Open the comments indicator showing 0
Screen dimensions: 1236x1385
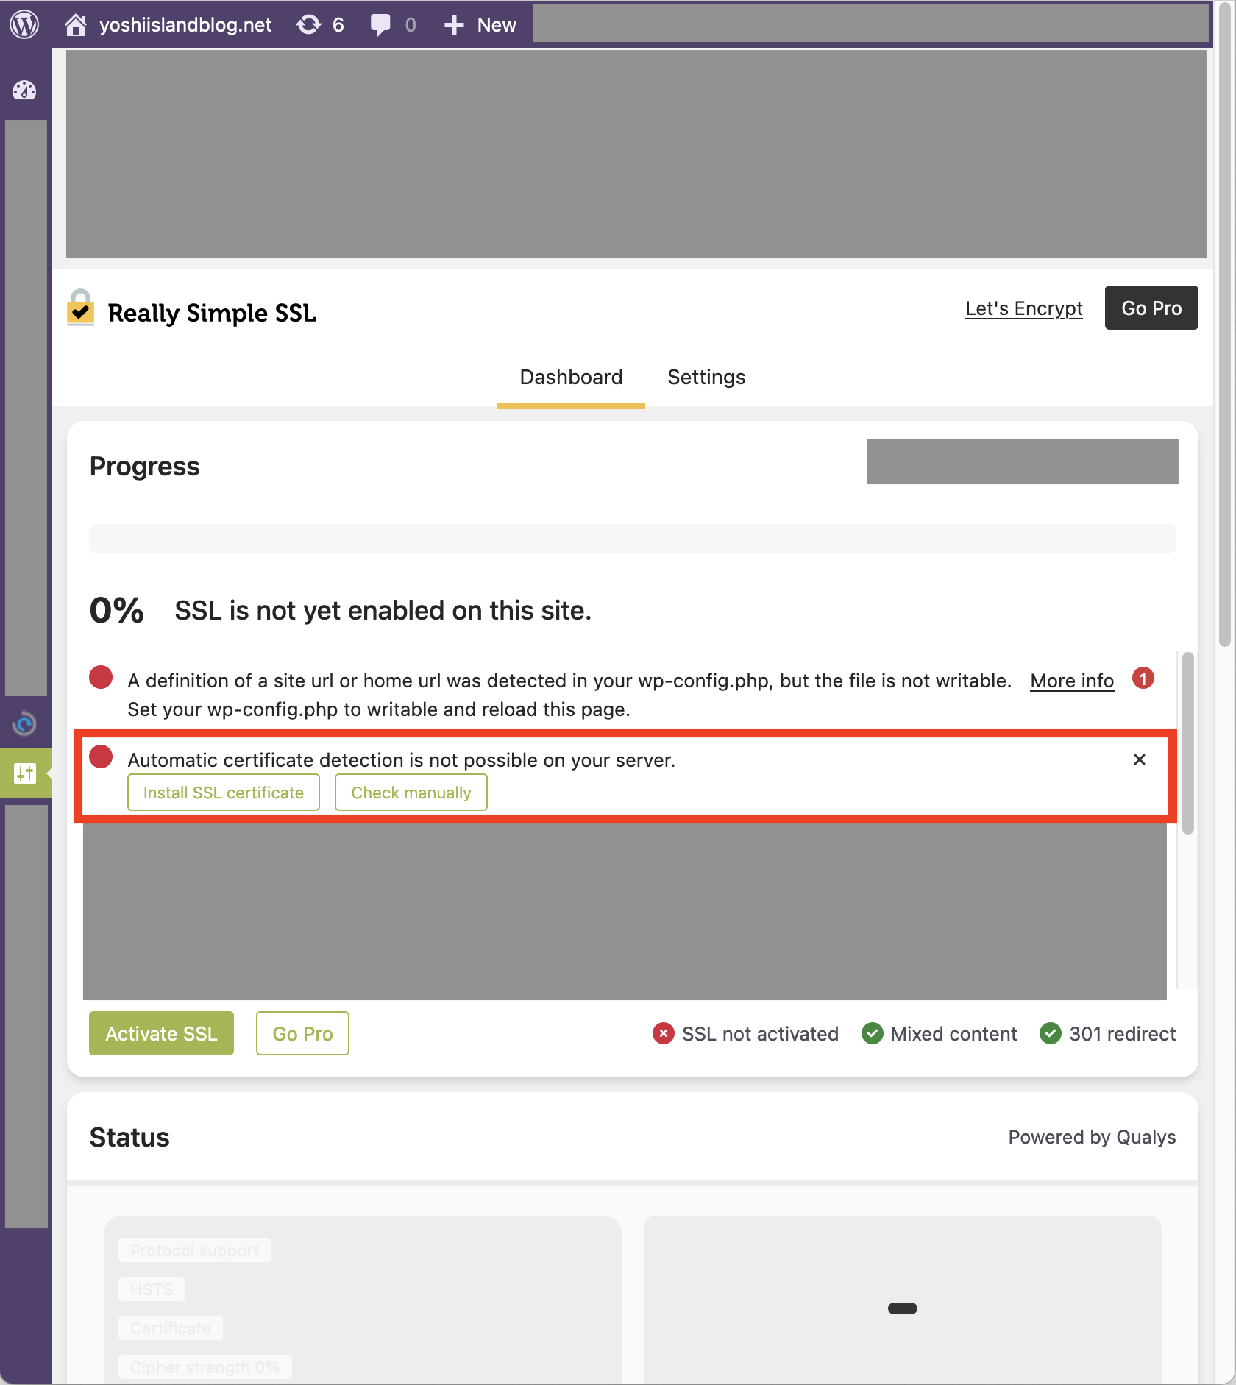point(394,24)
